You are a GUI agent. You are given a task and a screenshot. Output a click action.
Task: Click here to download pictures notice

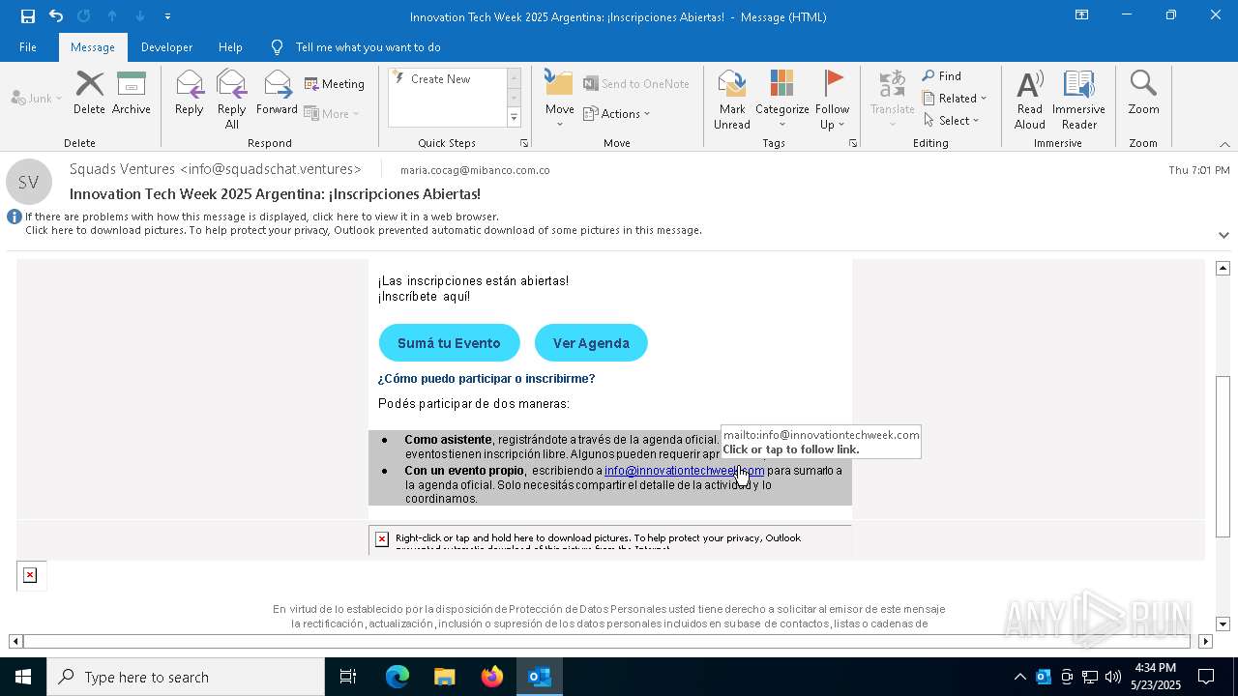point(364,230)
